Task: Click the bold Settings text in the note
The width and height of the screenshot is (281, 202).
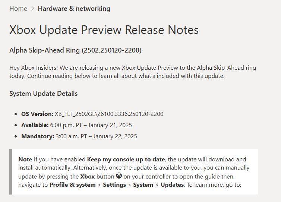Action: point(114,185)
